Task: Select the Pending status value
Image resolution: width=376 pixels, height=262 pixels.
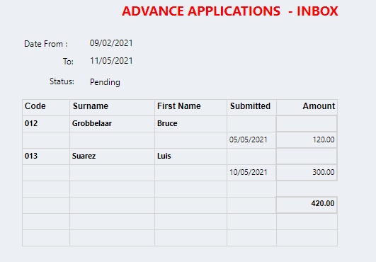Action: [x=105, y=82]
